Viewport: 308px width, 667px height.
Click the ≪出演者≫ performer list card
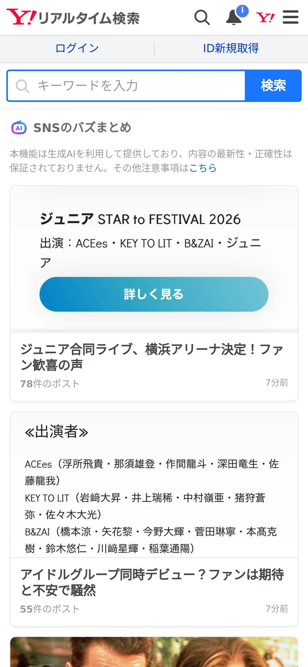(154, 485)
